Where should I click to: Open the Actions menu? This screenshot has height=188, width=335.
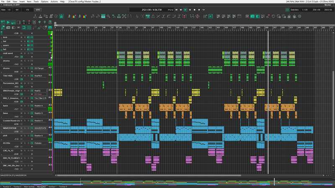pyautogui.click(x=54, y=2)
